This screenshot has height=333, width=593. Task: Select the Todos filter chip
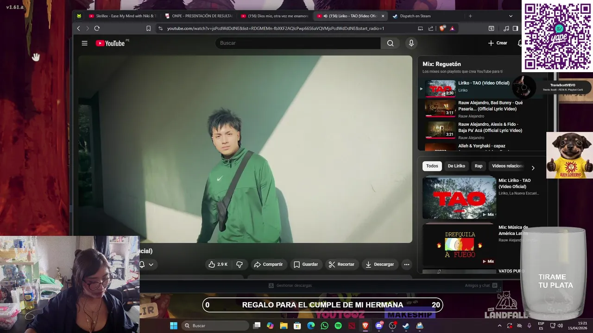pyautogui.click(x=432, y=166)
